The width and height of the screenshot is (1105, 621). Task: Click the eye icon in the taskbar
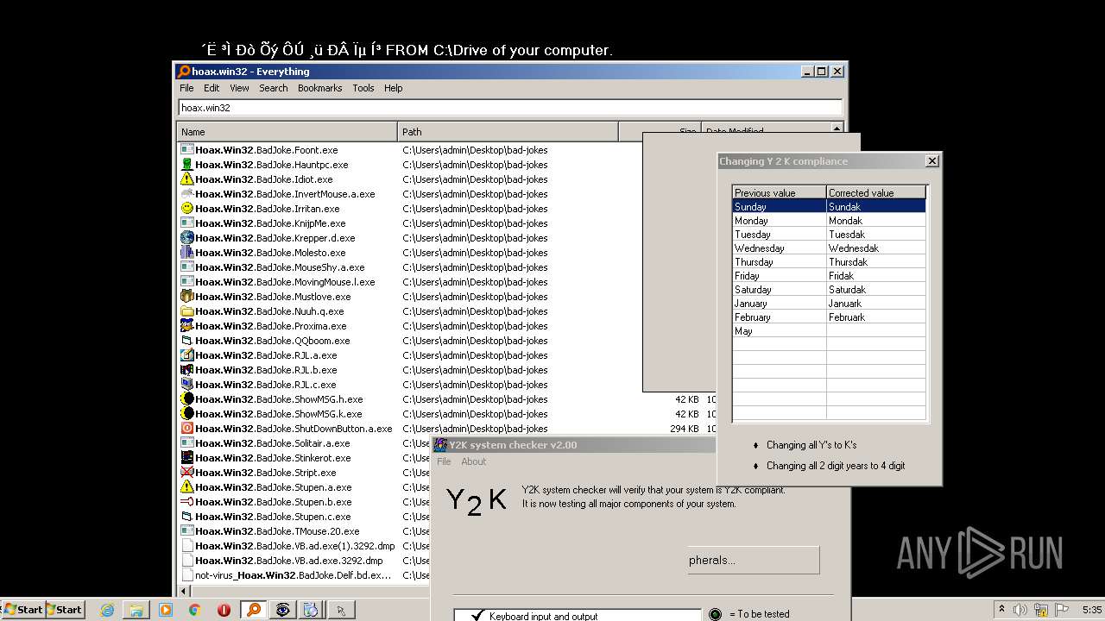tap(282, 610)
